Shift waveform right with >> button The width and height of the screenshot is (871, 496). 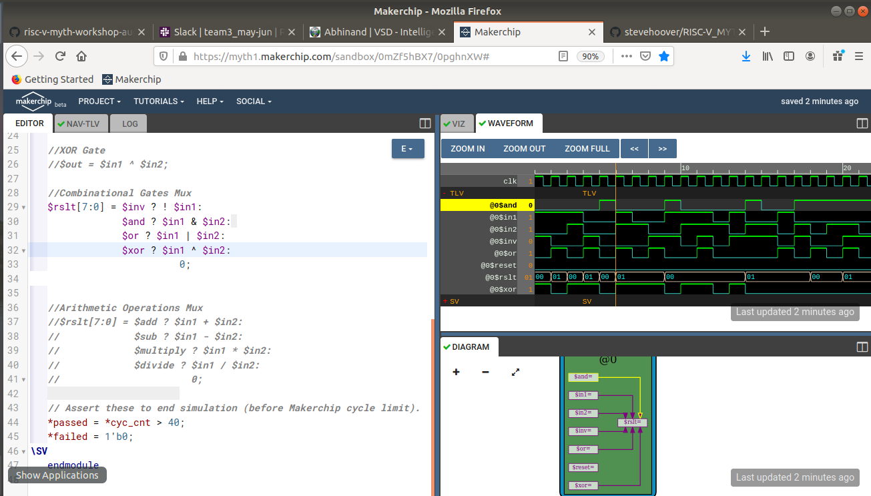point(663,149)
